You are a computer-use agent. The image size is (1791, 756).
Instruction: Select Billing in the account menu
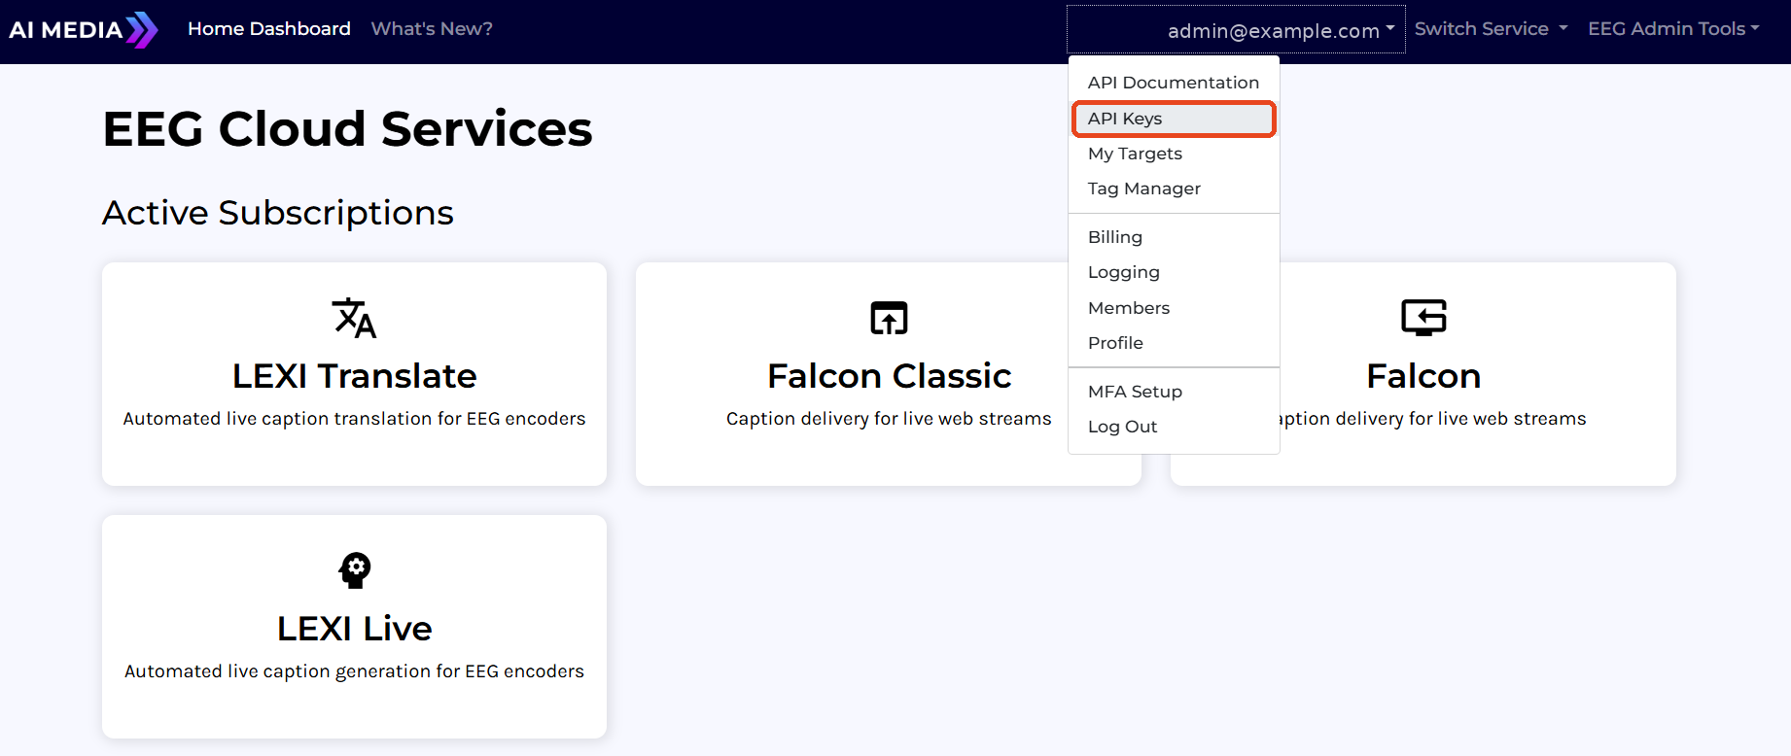point(1174,237)
